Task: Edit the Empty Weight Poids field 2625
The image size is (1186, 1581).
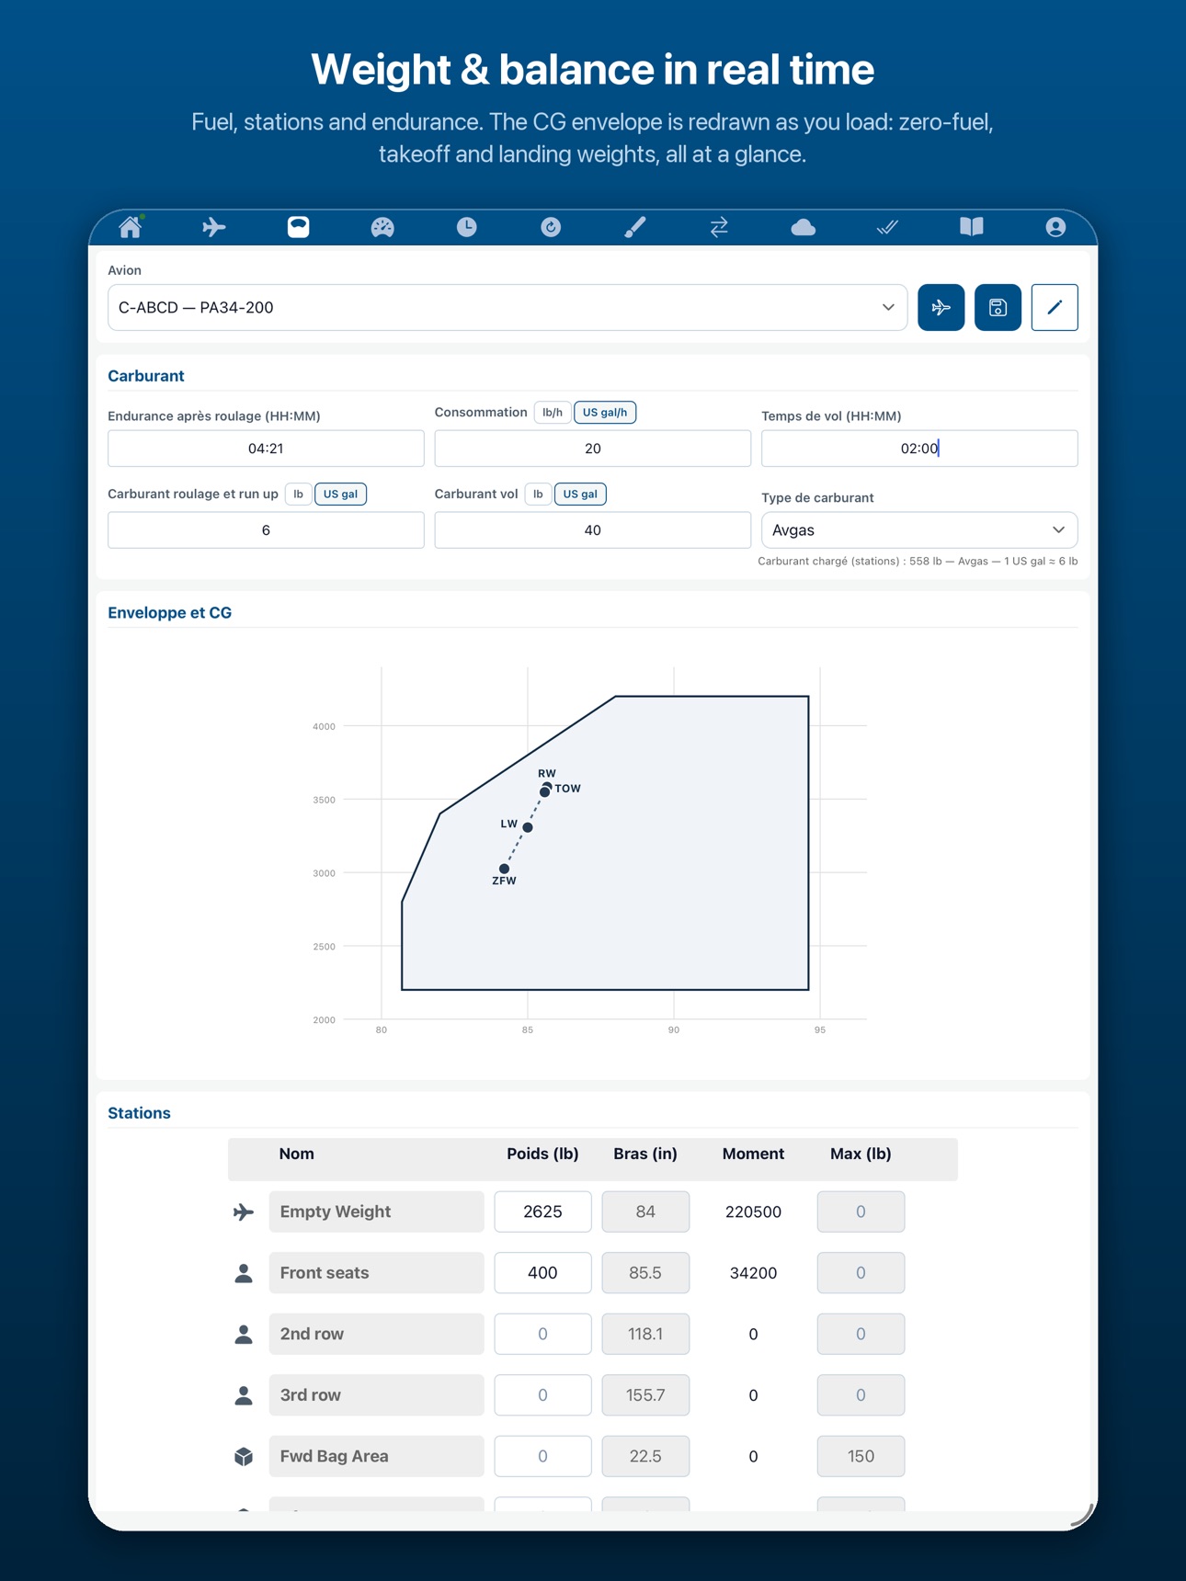Action: (x=542, y=1211)
